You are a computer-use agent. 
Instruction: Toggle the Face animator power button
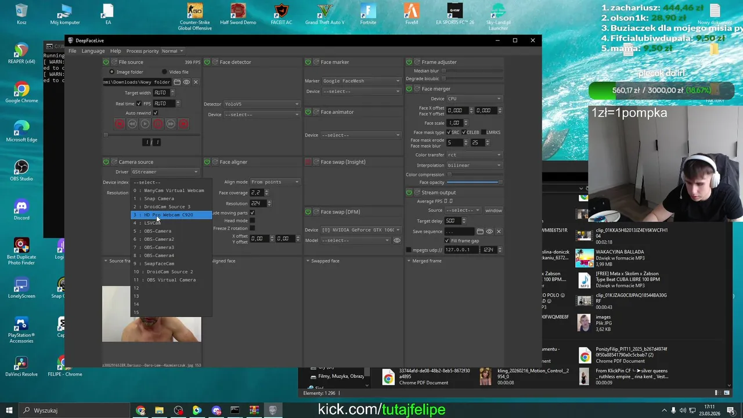point(308,112)
